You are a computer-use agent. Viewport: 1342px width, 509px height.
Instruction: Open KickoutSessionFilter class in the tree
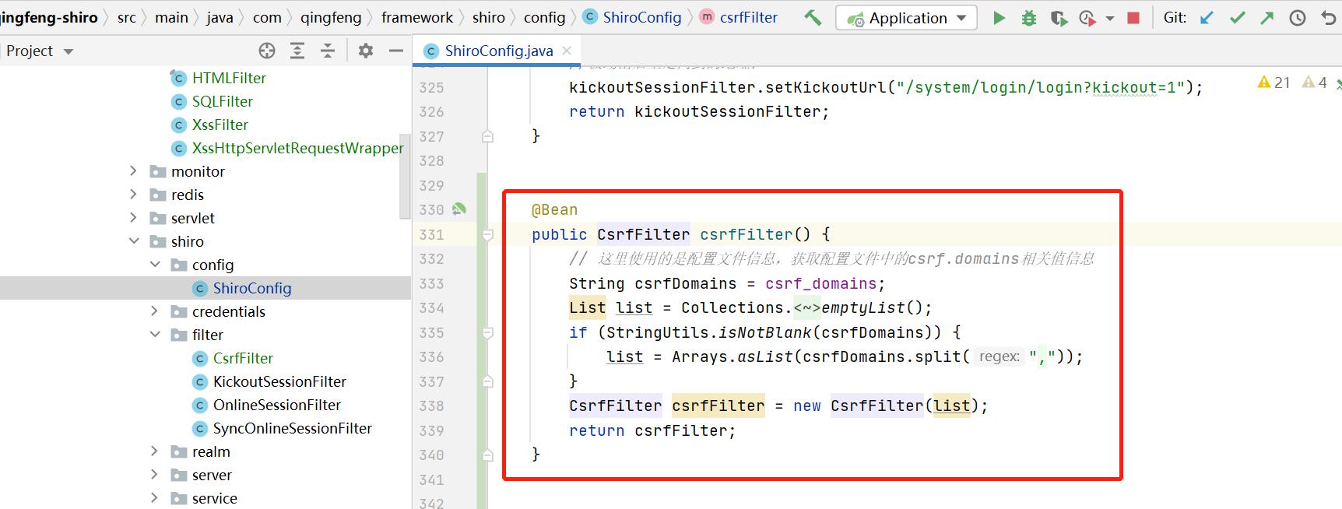tap(279, 381)
